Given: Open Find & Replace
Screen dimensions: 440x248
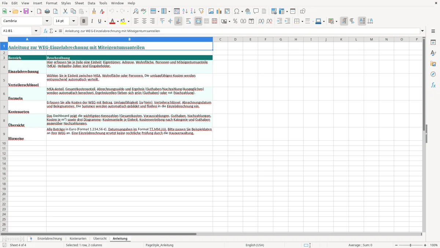Looking at the screenshot, I should (x=136, y=11).
